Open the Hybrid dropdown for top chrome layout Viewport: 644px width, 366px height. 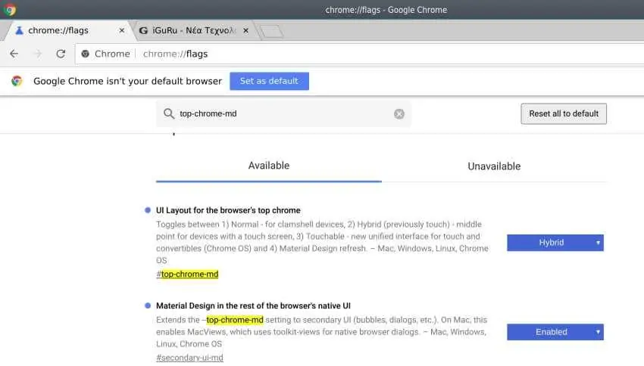coord(555,243)
